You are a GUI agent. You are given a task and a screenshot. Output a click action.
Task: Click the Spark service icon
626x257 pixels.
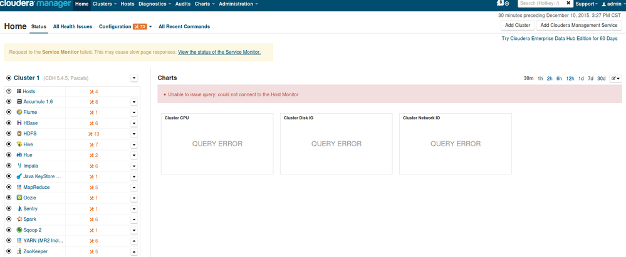pos(19,219)
